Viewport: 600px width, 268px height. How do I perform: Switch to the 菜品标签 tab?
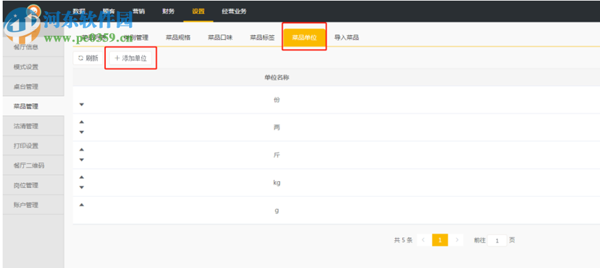(x=262, y=38)
